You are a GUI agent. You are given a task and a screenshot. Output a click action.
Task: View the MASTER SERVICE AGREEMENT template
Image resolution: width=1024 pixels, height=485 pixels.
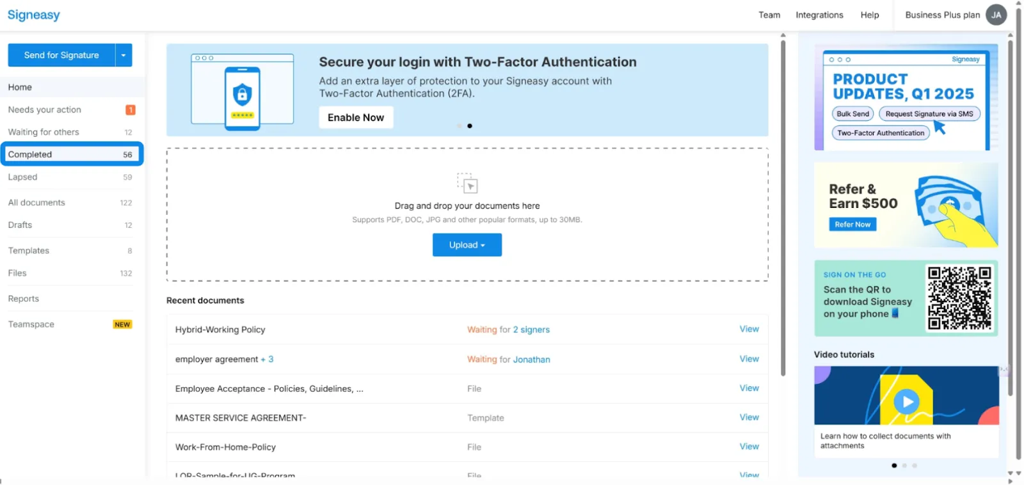pyautogui.click(x=749, y=417)
